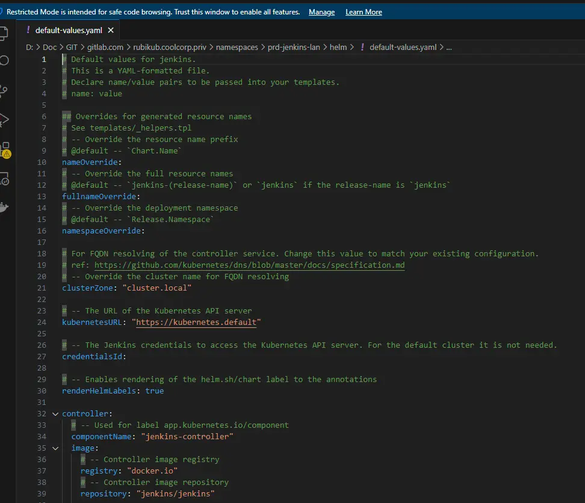585x503 pixels.
Task: Click the renderHelmLabels key
Action: tap(99, 390)
